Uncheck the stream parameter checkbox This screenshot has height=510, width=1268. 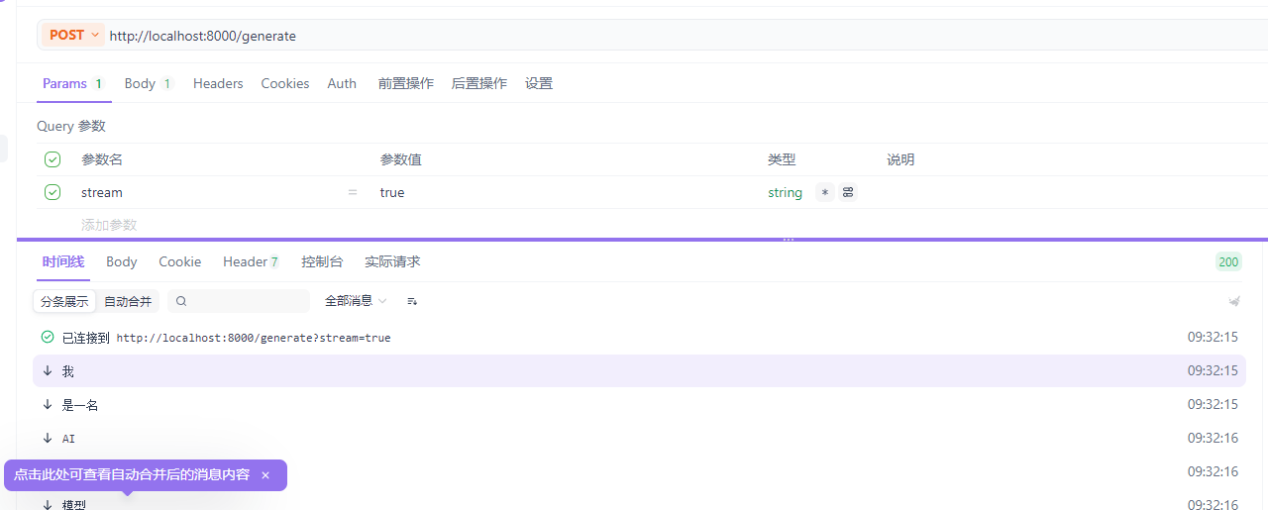click(53, 192)
